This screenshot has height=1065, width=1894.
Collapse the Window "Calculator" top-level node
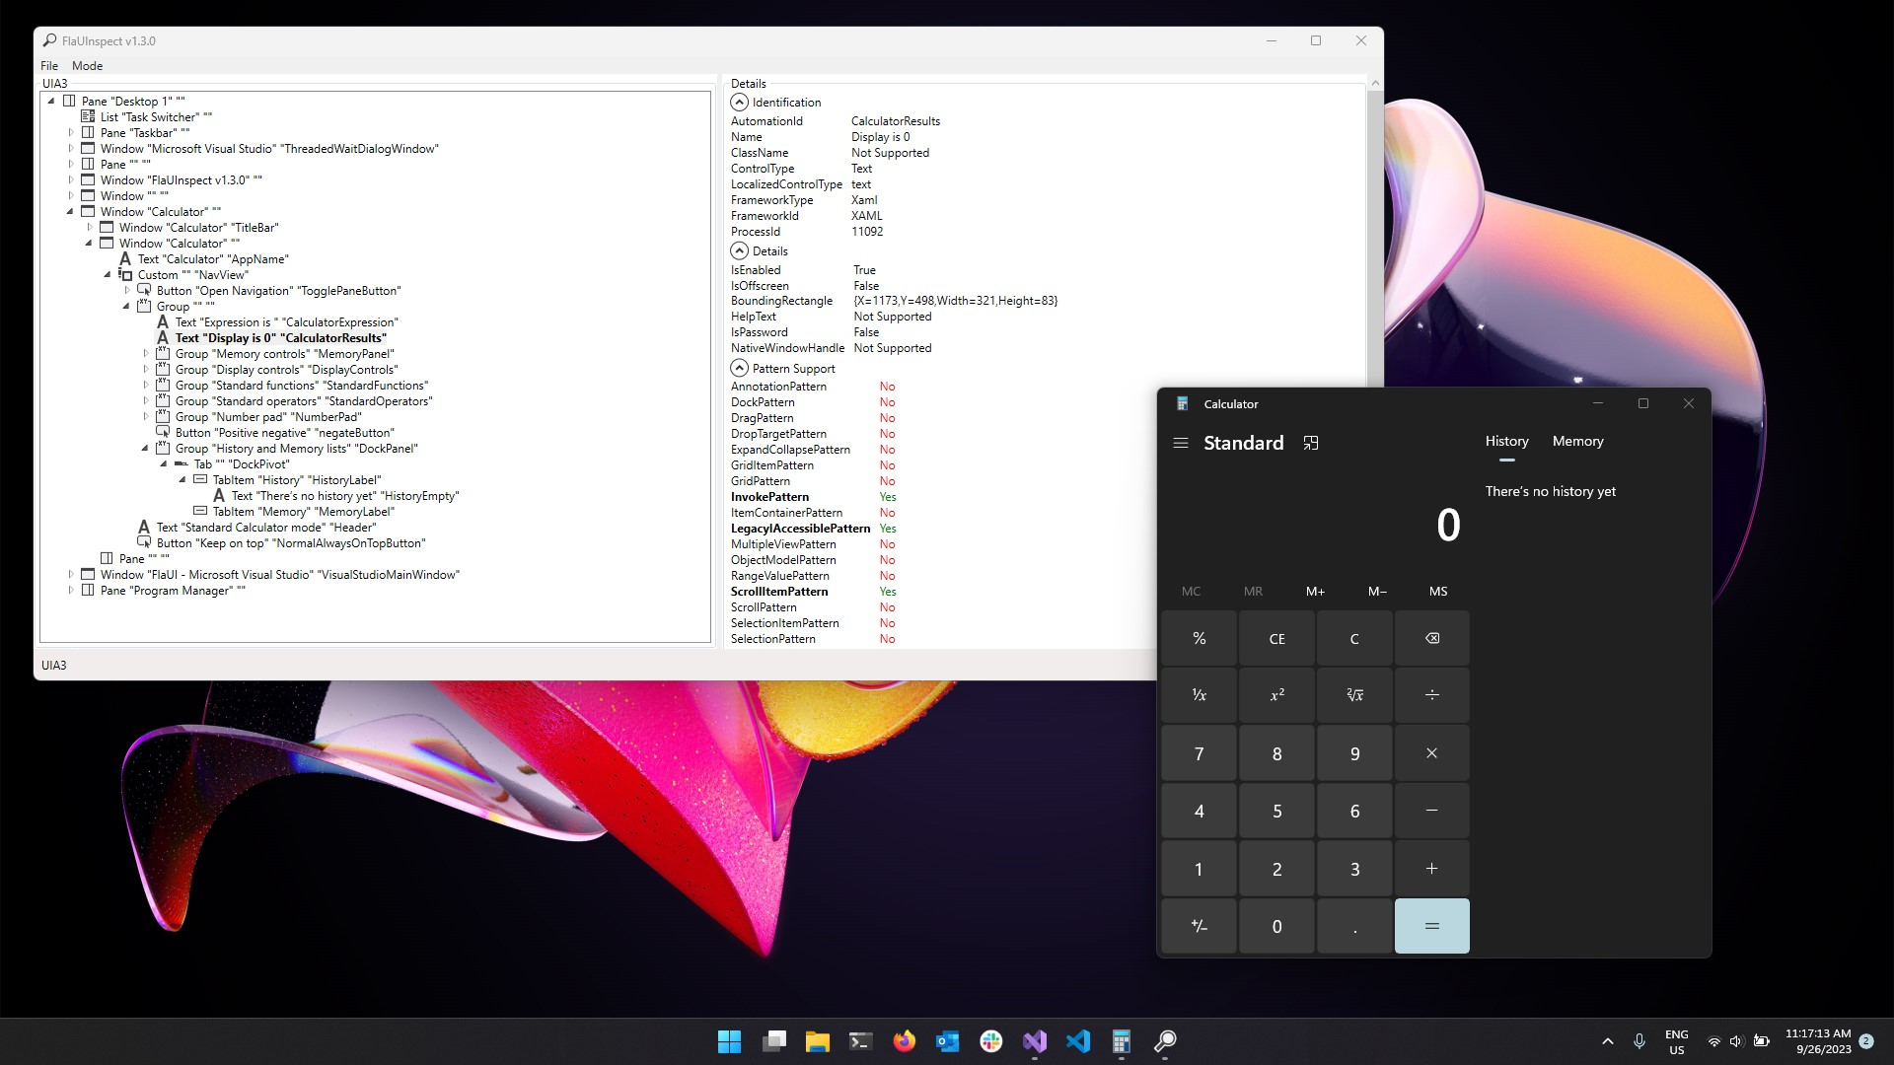point(70,212)
